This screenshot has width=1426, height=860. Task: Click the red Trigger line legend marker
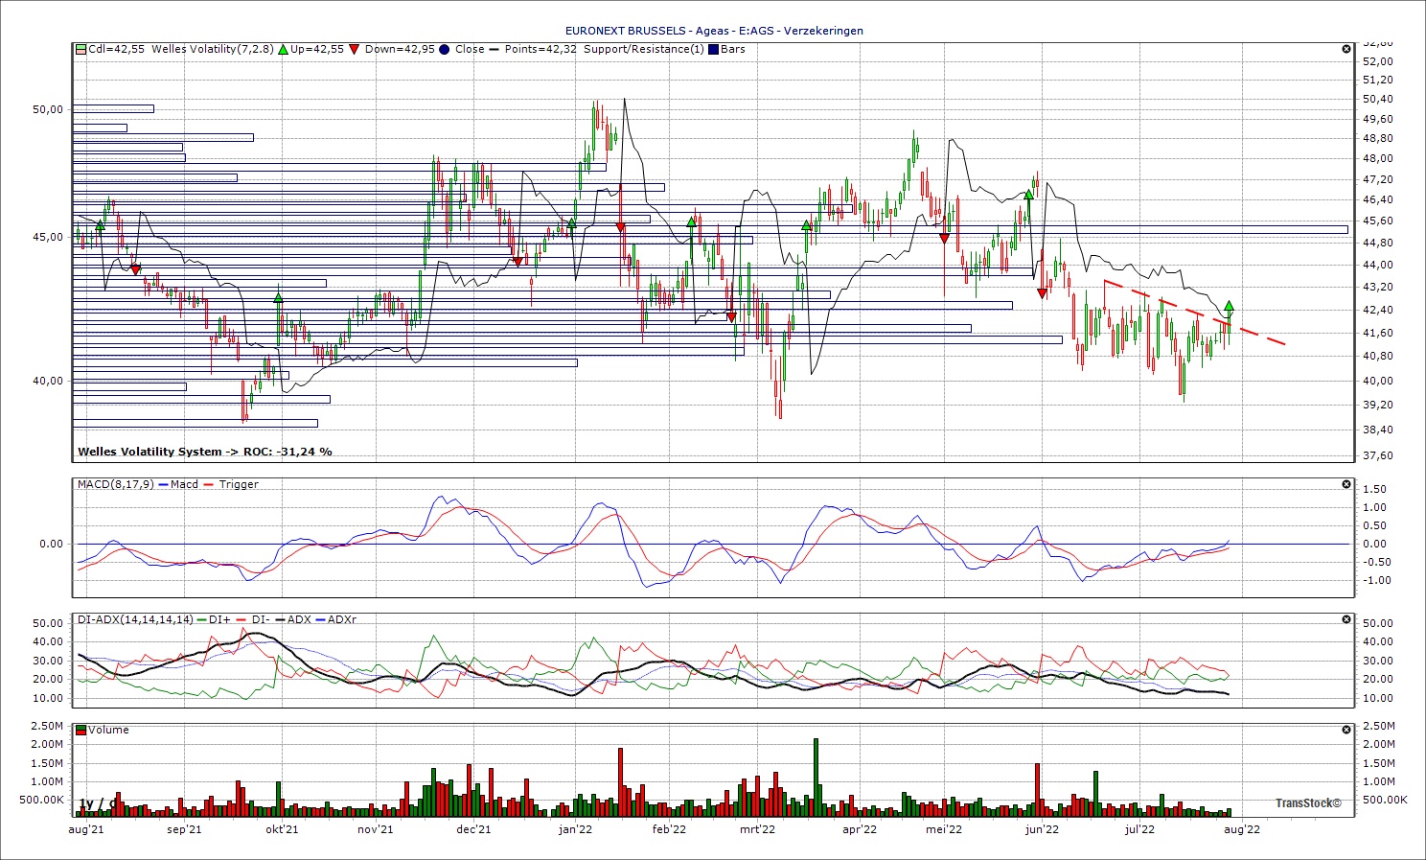click(x=210, y=484)
